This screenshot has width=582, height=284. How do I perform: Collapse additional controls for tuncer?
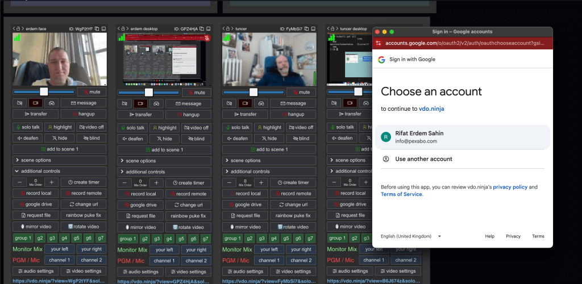click(x=269, y=172)
